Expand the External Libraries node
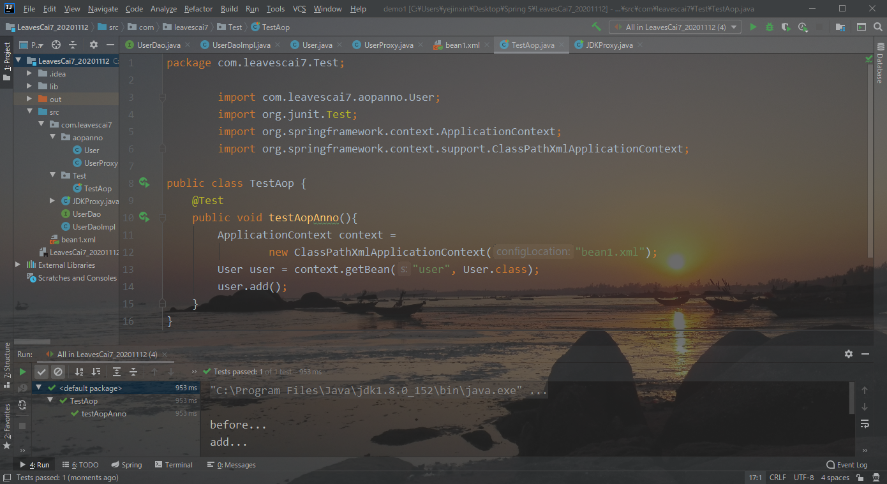887x484 pixels. 18,265
